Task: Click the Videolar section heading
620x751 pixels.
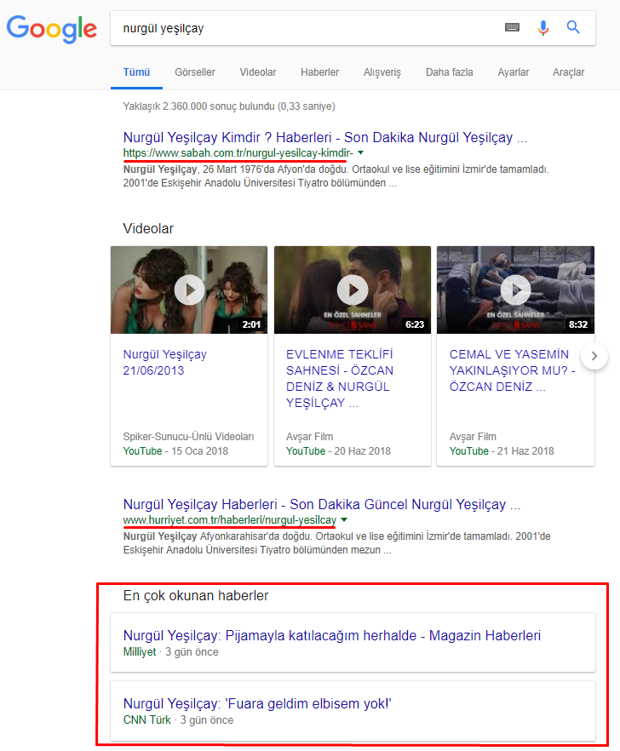Action: click(148, 228)
